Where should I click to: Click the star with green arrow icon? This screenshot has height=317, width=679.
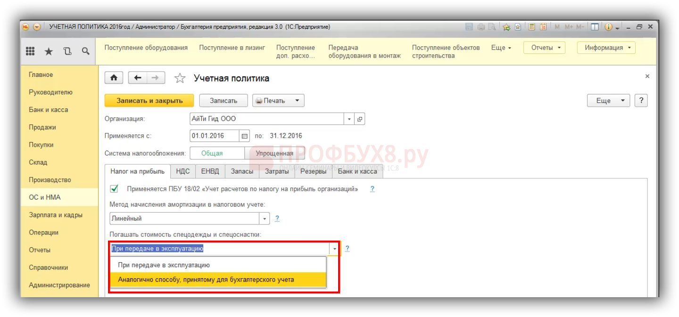[x=506, y=27]
